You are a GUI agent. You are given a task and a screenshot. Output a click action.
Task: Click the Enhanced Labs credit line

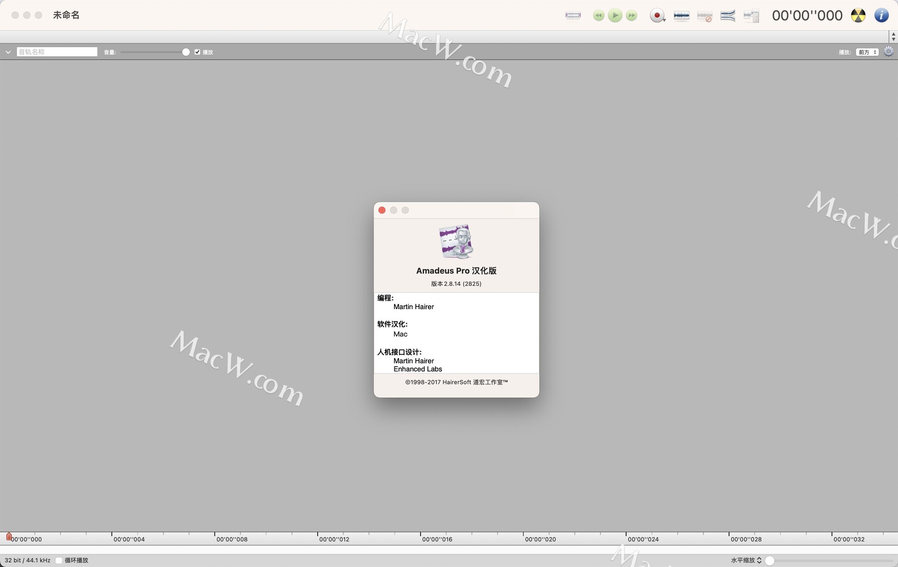(x=418, y=369)
